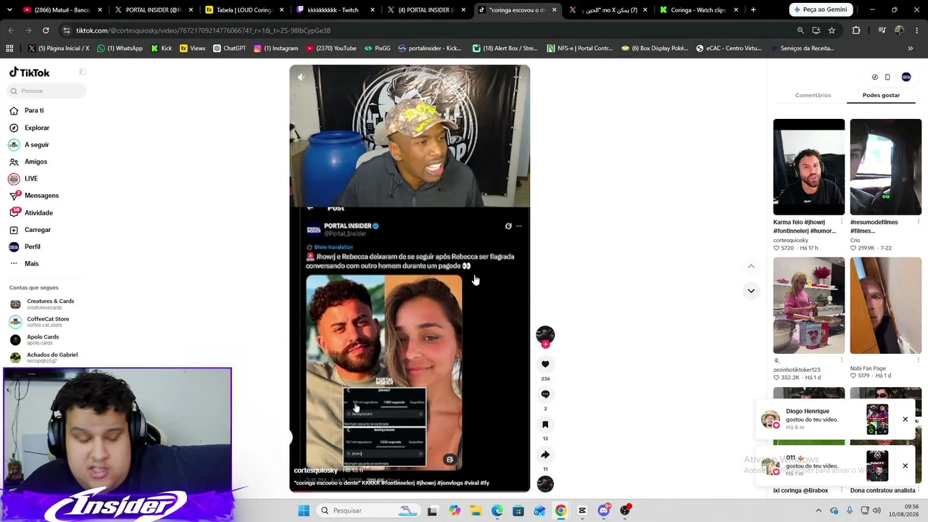The image size is (928, 522).
Task: View Atividade notifications
Action: click(x=31, y=212)
